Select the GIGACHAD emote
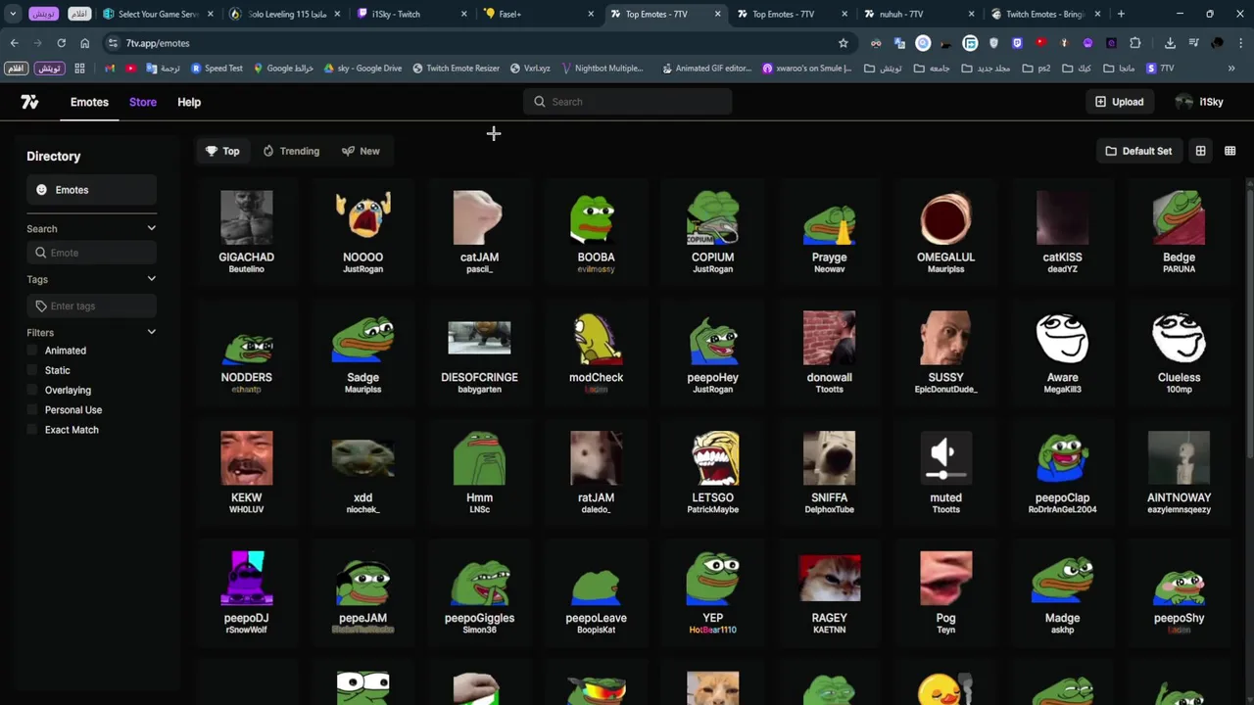The width and height of the screenshot is (1254, 705). [x=246, y=232]
